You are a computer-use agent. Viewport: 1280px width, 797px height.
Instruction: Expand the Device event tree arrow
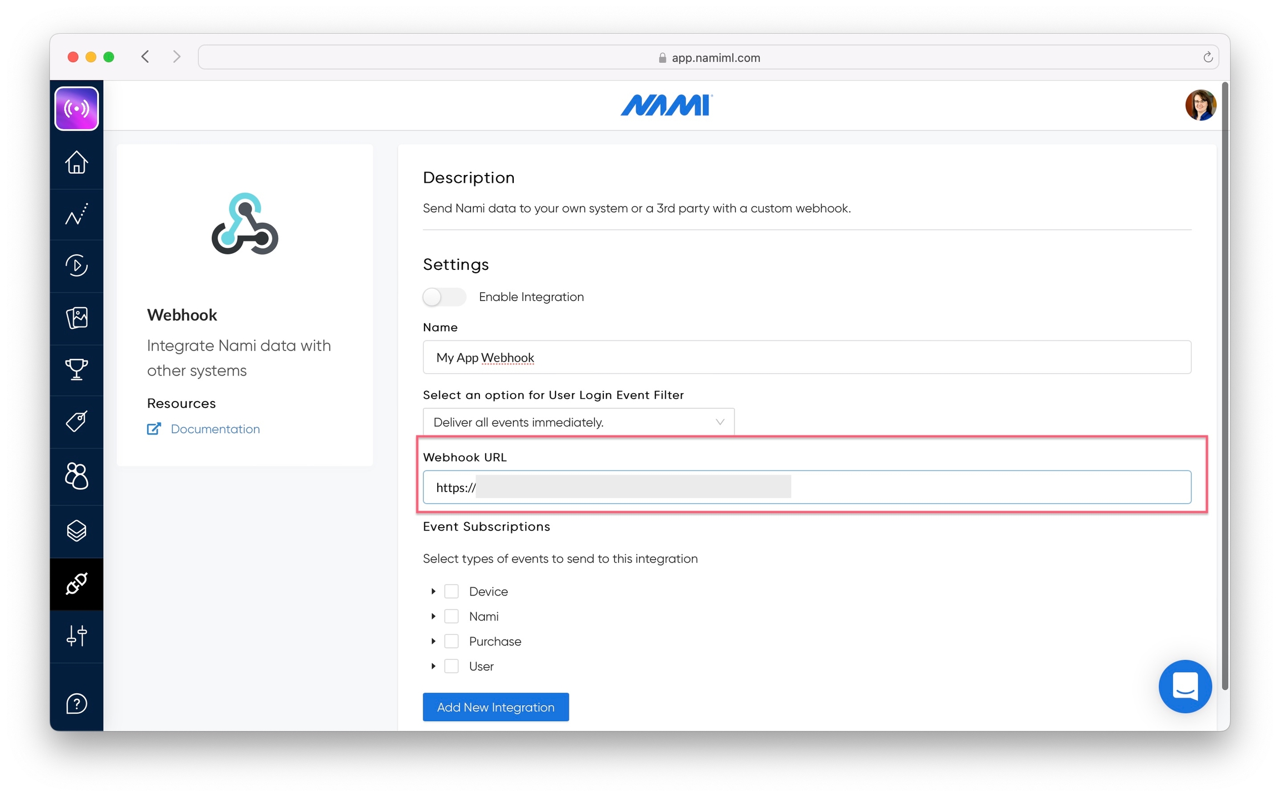click(x=433, y=591)
